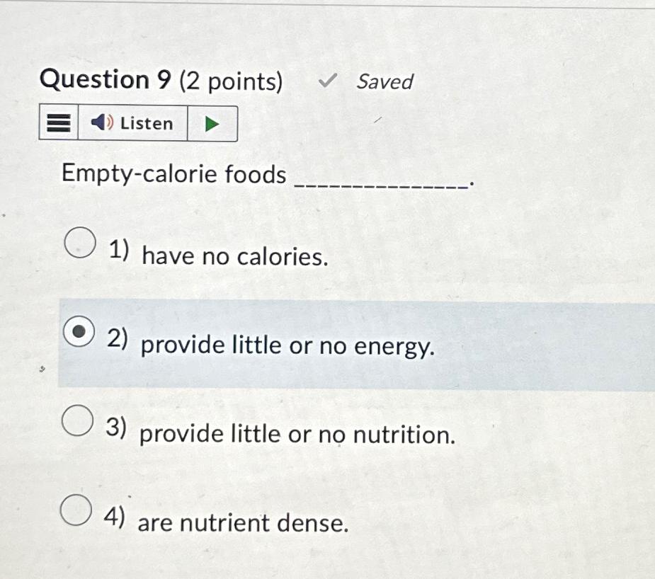
Task: Click the Saved status label
Action: tap(385, 81)
